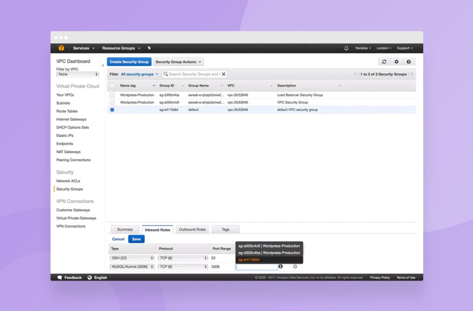The image size is (473, 311).
Task: Change the SSH (22) type dropdown
Action: [x=132, y=258]
